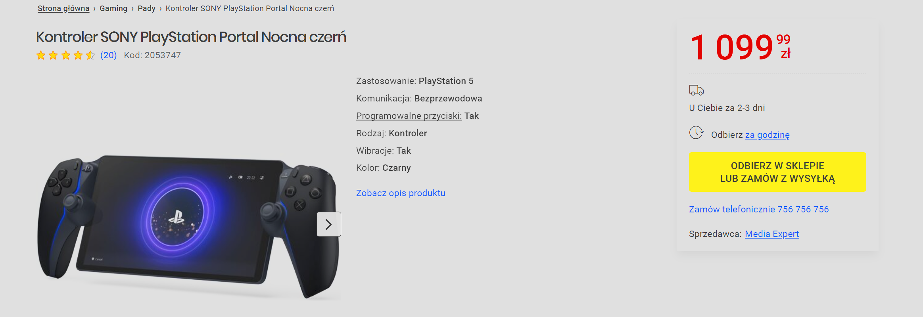Screen dimensions: 923x317
Task: Click the product title heading
Action: click(191, 37)
